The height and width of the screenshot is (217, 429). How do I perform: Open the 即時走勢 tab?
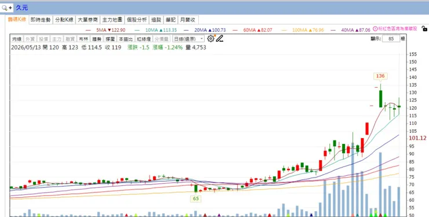(41, 20)
